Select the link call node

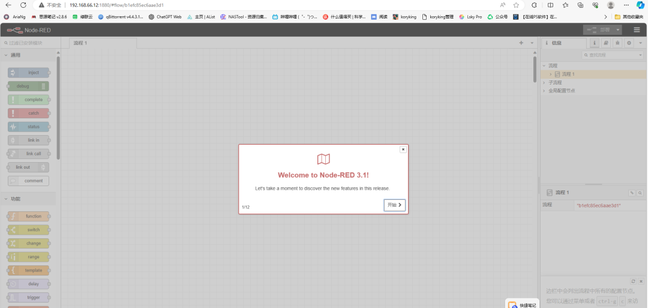29,153
